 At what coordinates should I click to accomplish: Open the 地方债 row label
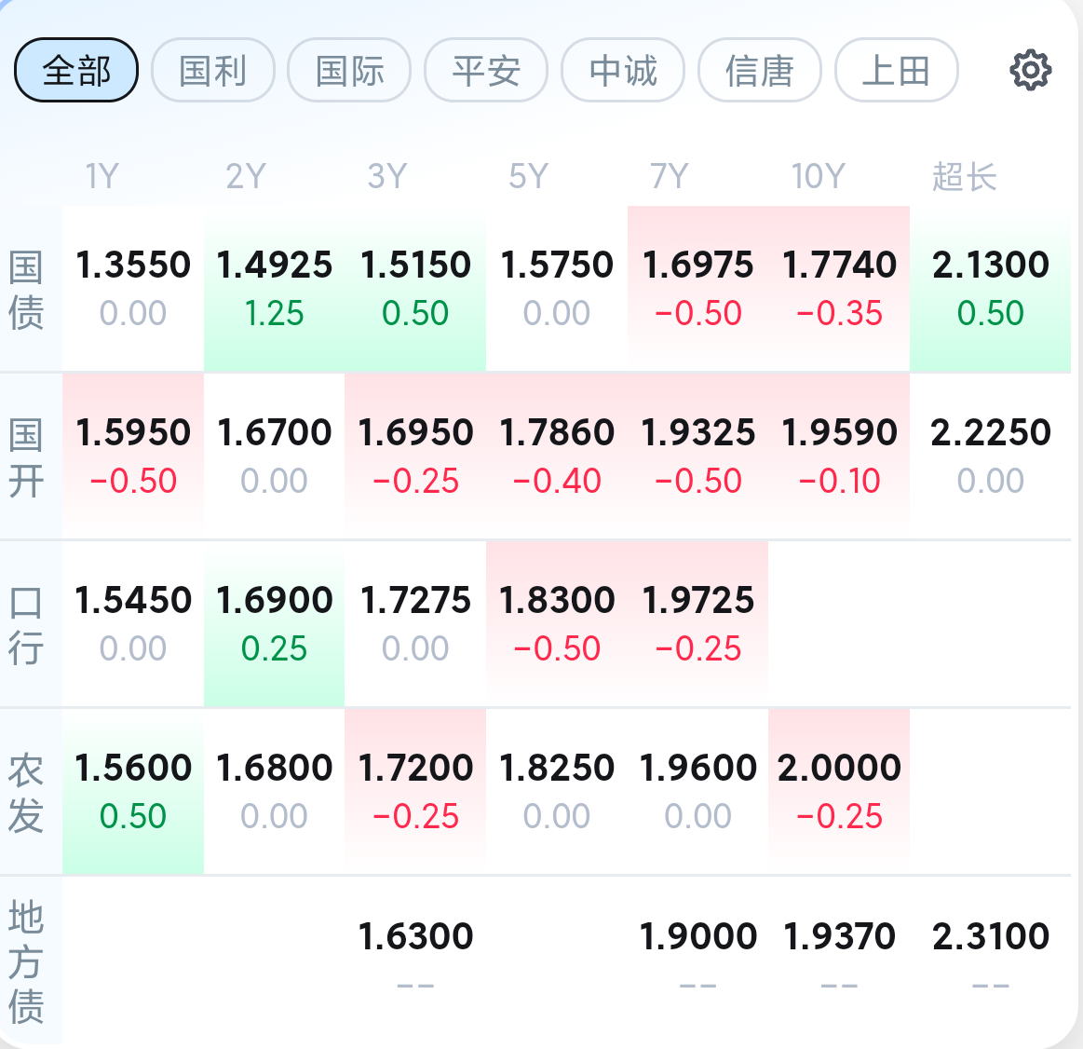(26, 961)
